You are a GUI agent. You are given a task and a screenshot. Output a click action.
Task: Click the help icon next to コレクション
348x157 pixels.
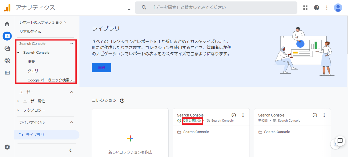[x=122, y=101]
